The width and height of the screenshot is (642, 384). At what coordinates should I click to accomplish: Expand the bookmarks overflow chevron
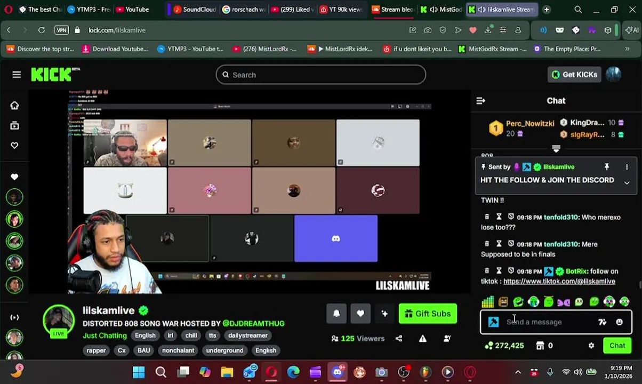(627, 49)
